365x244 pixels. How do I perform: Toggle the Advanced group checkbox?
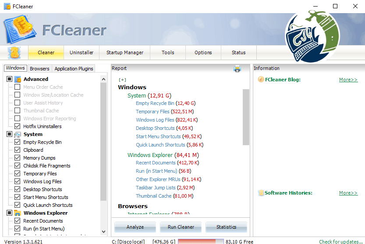pyautogui.click(x=9, y=79)
